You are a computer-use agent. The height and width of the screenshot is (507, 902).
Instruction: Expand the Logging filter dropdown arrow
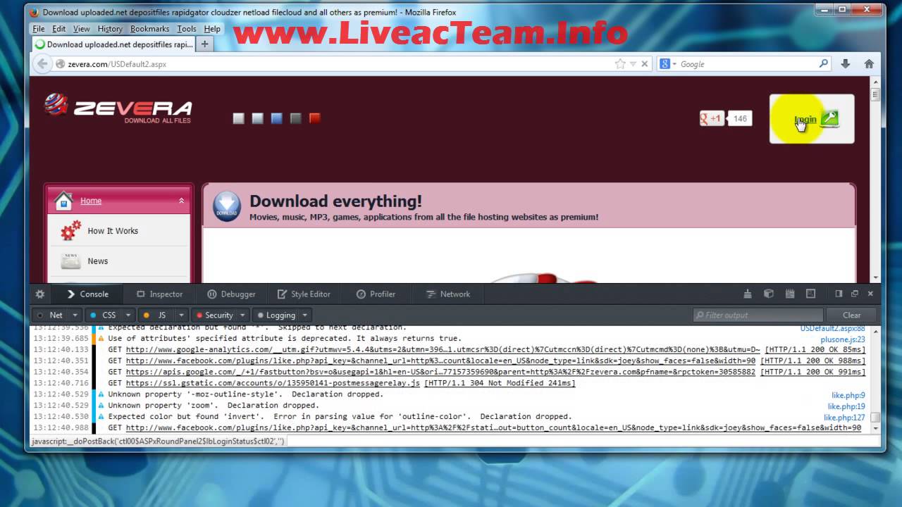pyautogui.click(x=304, y=315)
